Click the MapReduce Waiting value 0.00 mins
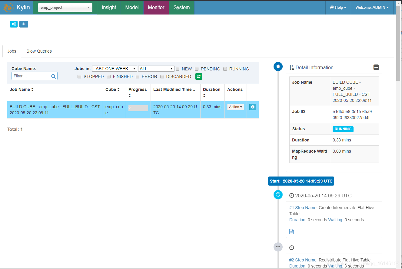The width and height of the screenshot is (402, 269). [342, 151]
